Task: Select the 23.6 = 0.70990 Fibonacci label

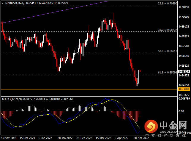Action: 168,3
